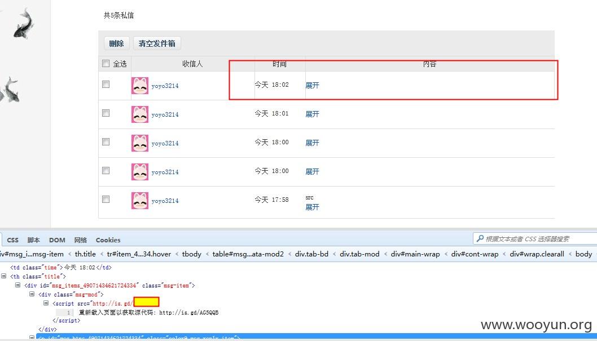Check the box for the 18:01 message
597x341 pixels.
tap(106, 113)
